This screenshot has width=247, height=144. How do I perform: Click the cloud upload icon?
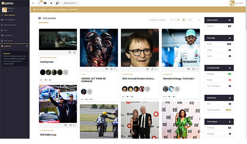coord(45,3)
